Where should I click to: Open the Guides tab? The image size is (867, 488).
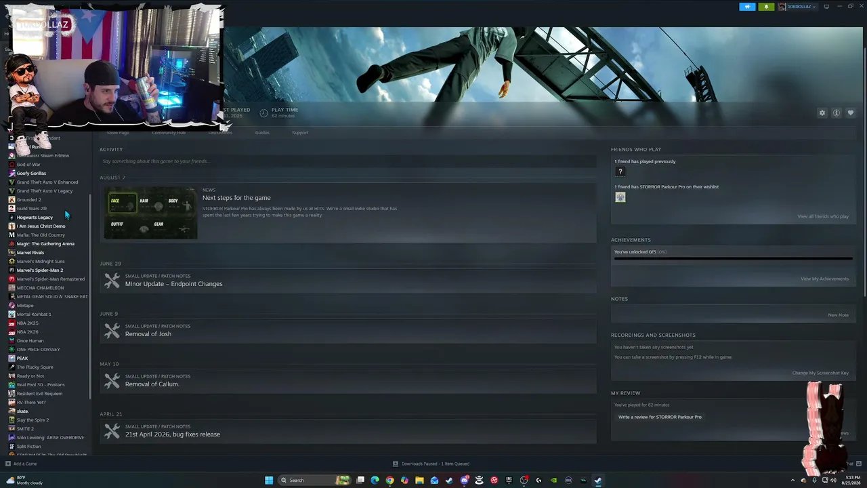coord(262,133)
